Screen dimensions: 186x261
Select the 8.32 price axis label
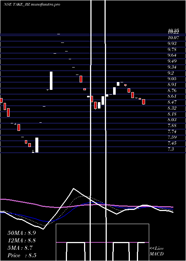172,108
